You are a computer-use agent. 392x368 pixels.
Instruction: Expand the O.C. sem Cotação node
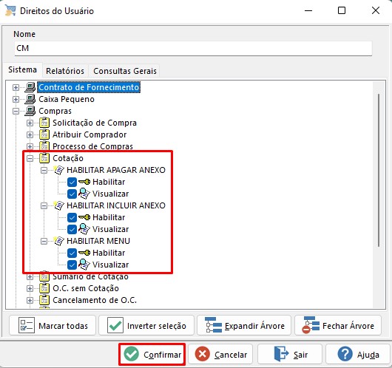point(30,288)
